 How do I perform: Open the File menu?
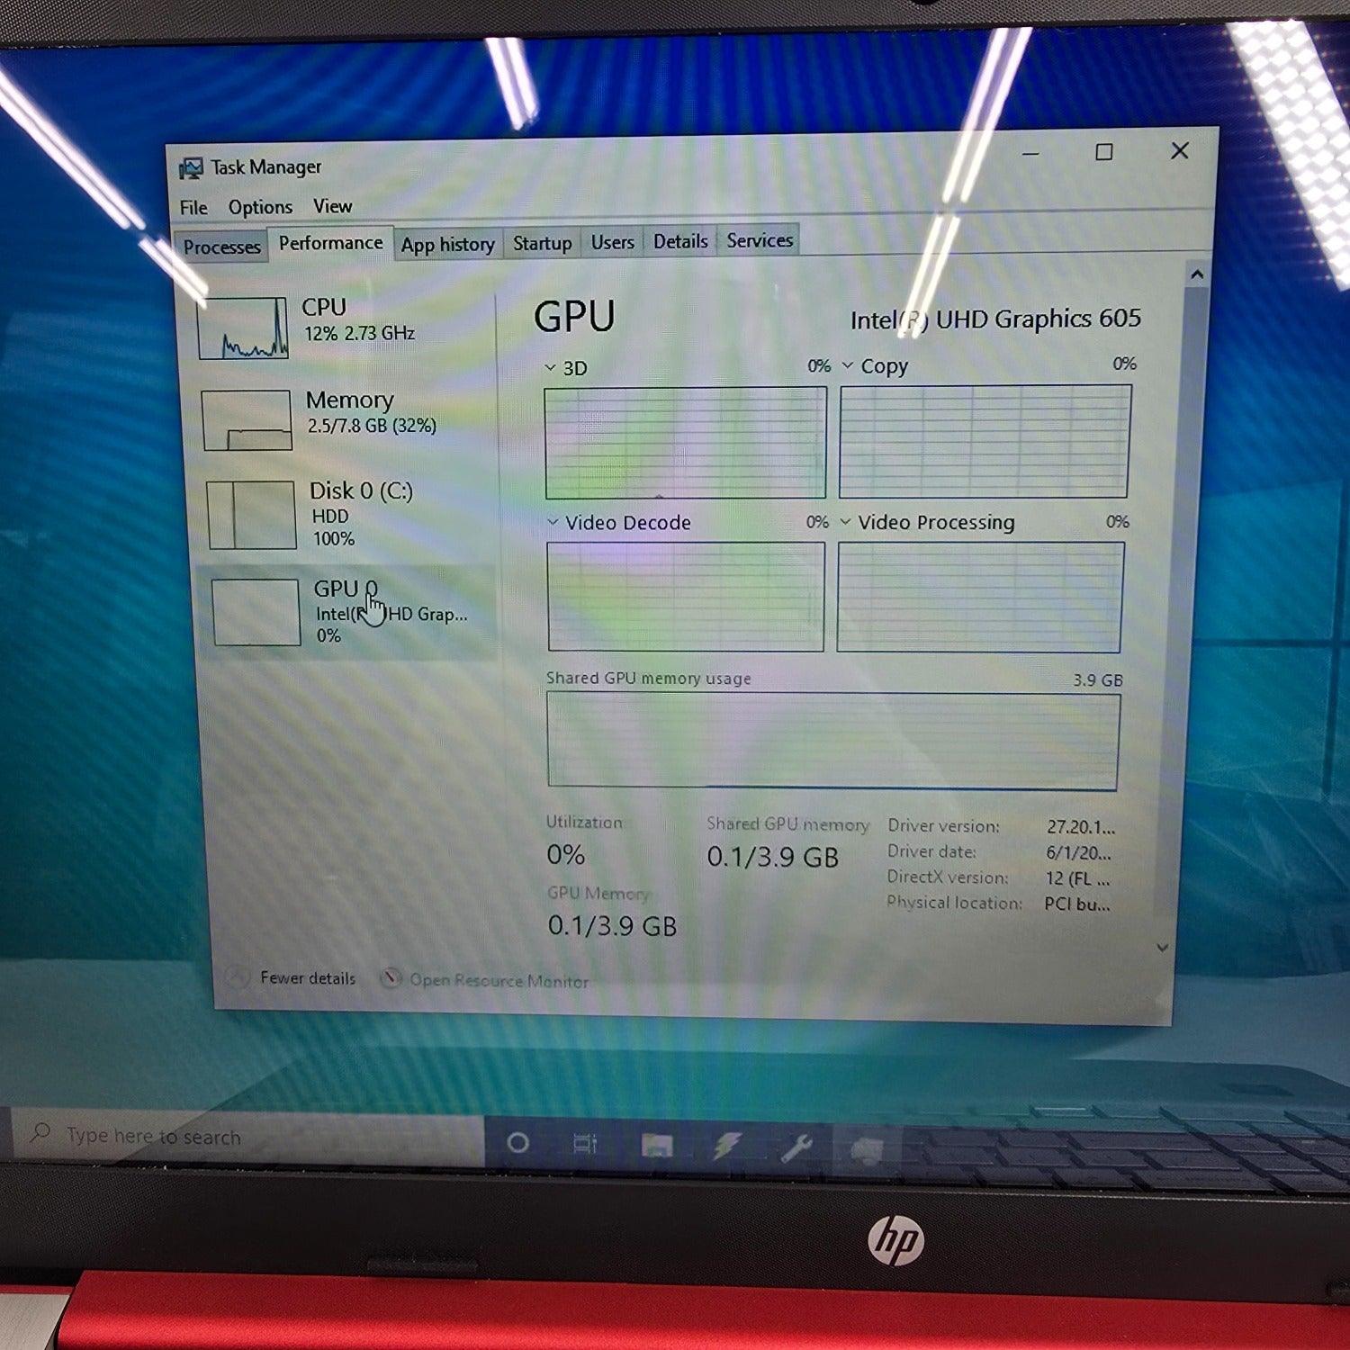(x=193, y=208)
